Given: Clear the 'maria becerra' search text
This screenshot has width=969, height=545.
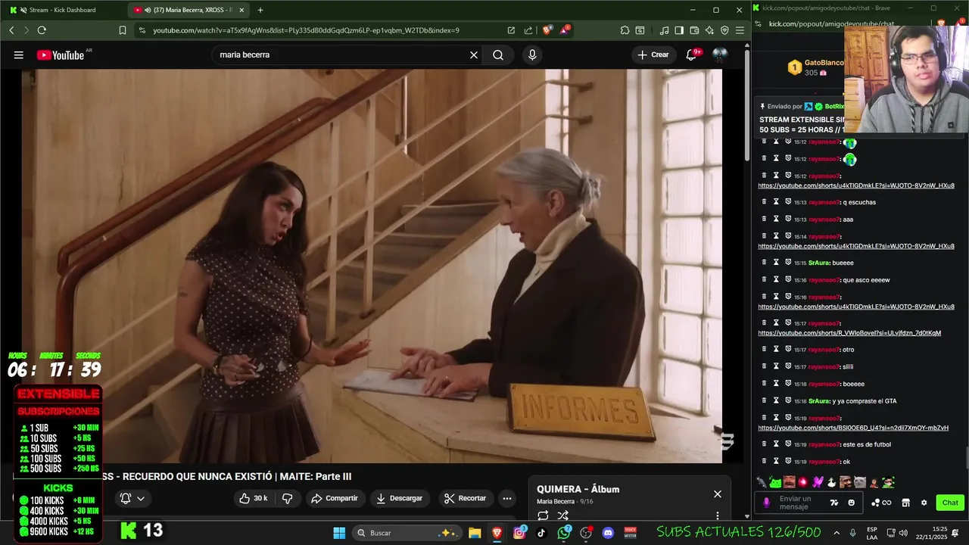Looking at the screenshot, I should pos(474,54).
